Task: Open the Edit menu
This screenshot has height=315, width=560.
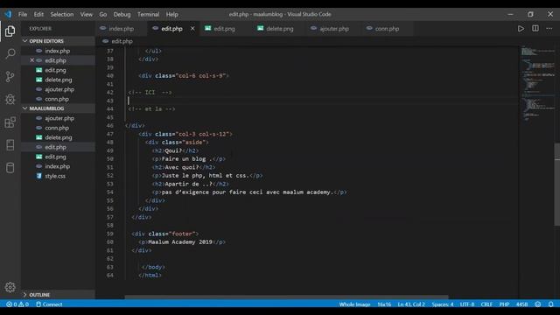Action: (38, 14)
